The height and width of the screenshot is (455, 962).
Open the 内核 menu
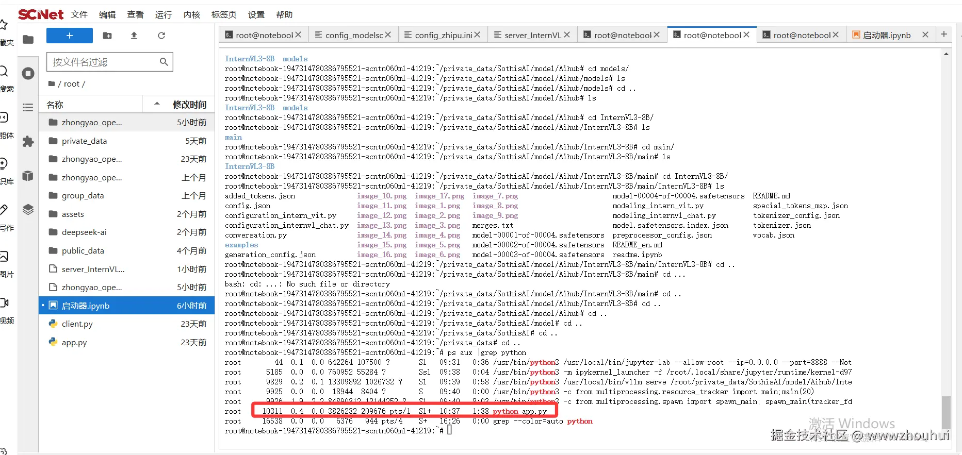[192, 14]
